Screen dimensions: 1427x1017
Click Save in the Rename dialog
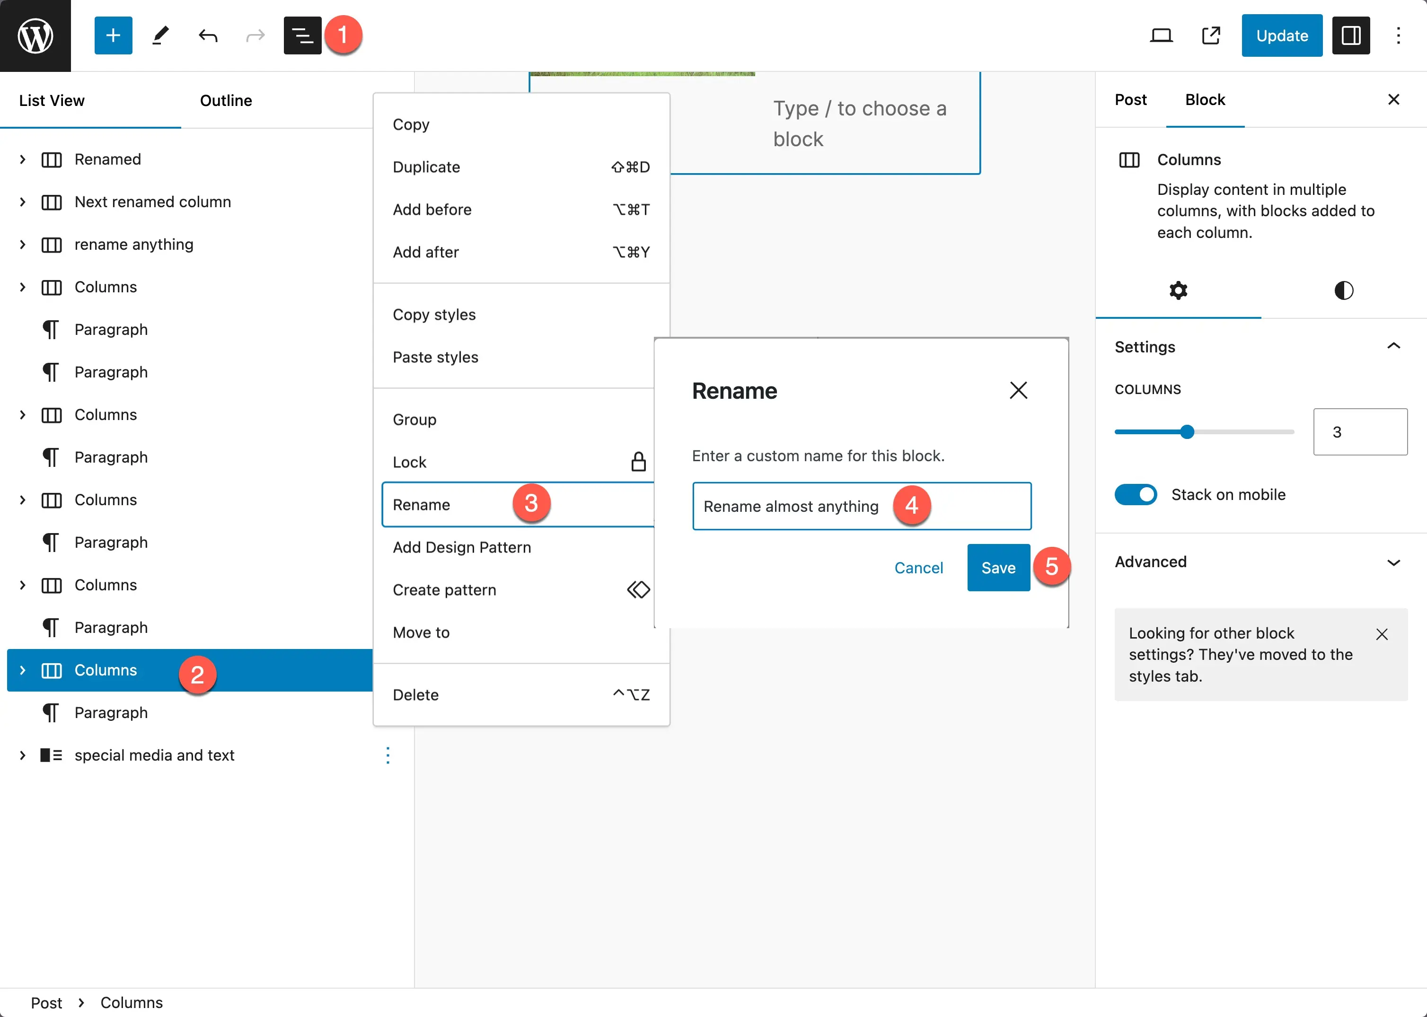click(x=997, y=567)
